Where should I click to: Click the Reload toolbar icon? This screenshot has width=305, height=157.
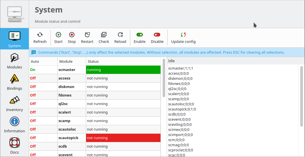120,35
